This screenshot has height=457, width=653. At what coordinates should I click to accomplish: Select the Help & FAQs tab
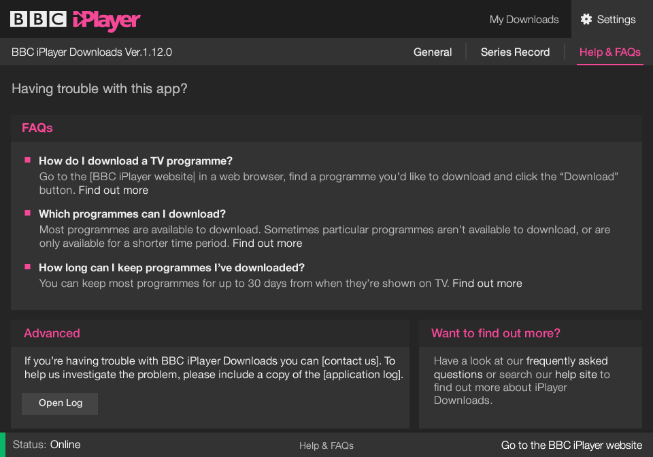coord(609,52)
